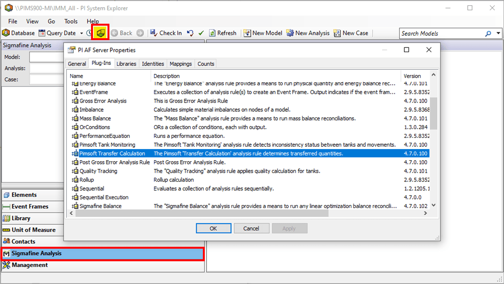504x284 pixels.
Task: Open the Mappings tab
Action: pos(181,64)
